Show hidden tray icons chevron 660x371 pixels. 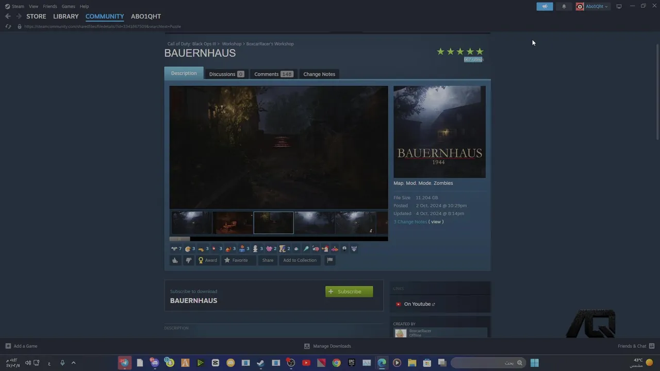point(73,363)
